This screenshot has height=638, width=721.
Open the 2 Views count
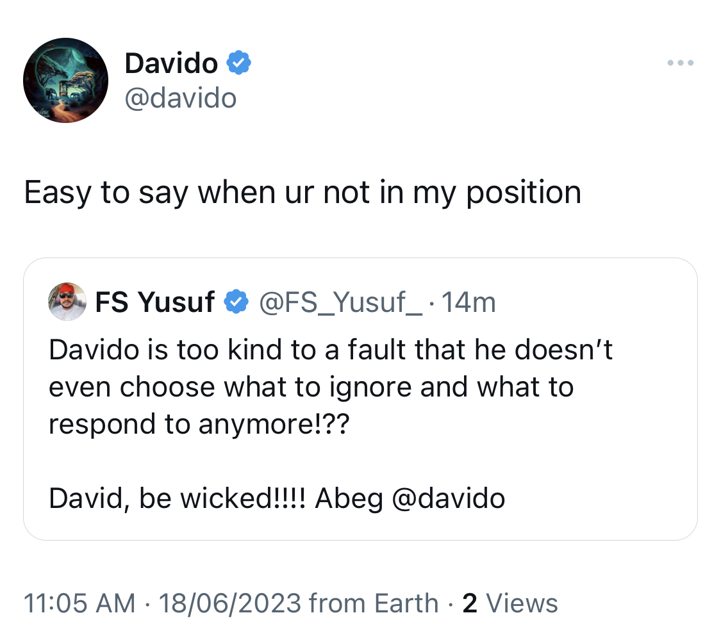coord(510,603)
